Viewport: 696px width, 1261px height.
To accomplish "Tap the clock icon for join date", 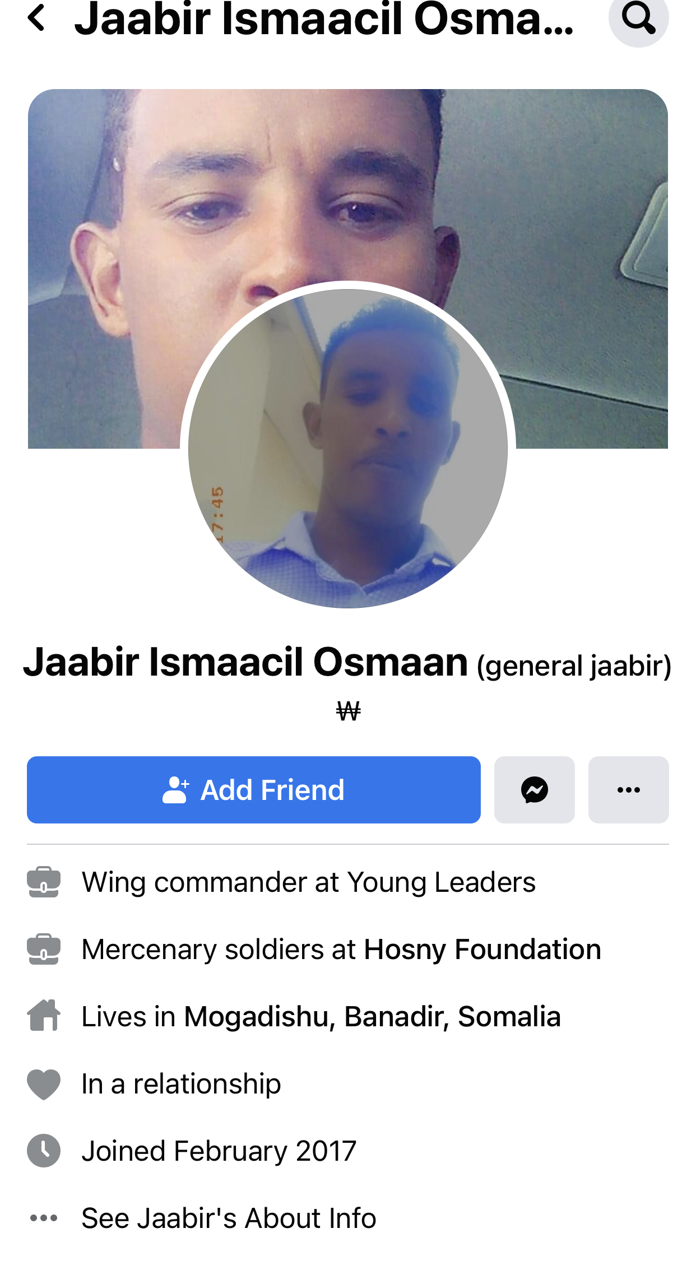I will 44,1151.
